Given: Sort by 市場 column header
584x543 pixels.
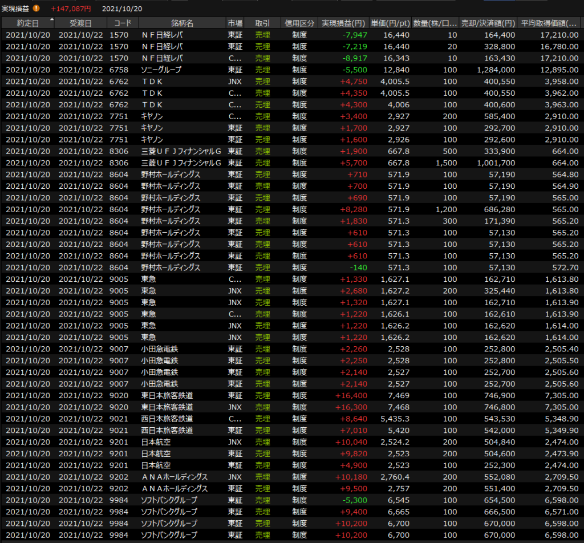Looking at the screenshot, I should click(x=234, y=23).
